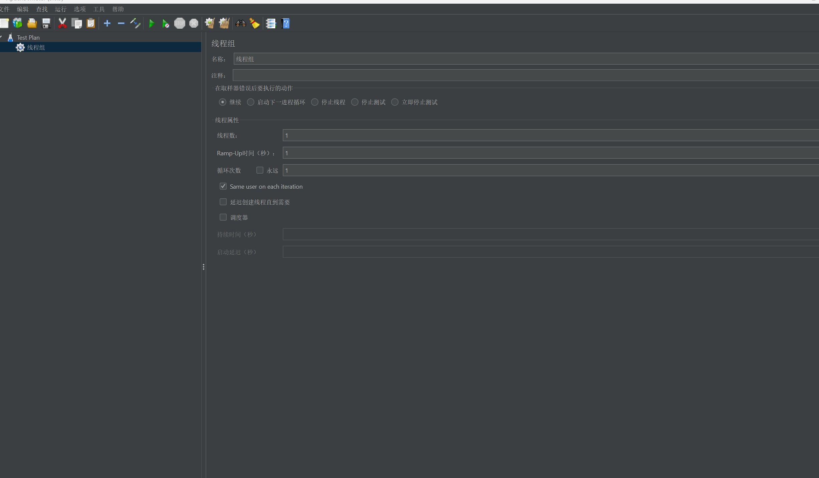
Task: Click the scissors Cut icon
Action: click(62, 23)
